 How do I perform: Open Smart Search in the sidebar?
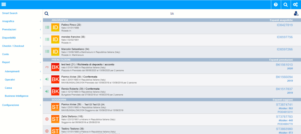pyautogui.click(x=10, y=13)
